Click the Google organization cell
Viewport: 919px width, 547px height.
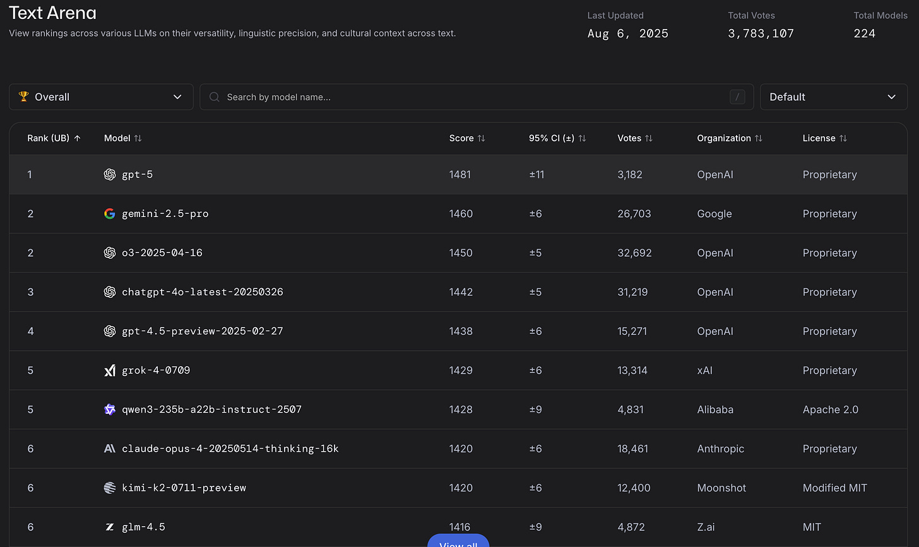(x=714, y=214)
